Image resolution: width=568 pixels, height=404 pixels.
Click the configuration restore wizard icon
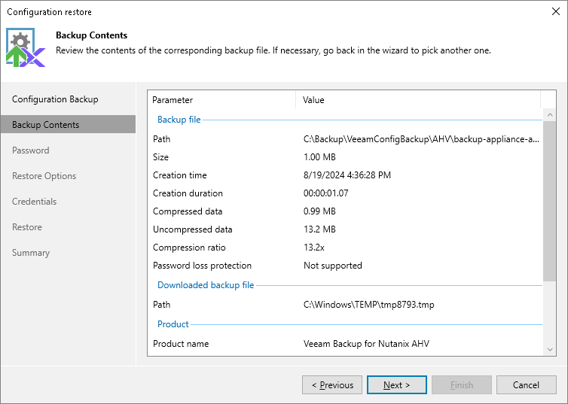(25, 48)
